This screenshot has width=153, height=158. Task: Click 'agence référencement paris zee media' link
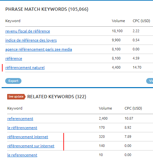(39, 49)
